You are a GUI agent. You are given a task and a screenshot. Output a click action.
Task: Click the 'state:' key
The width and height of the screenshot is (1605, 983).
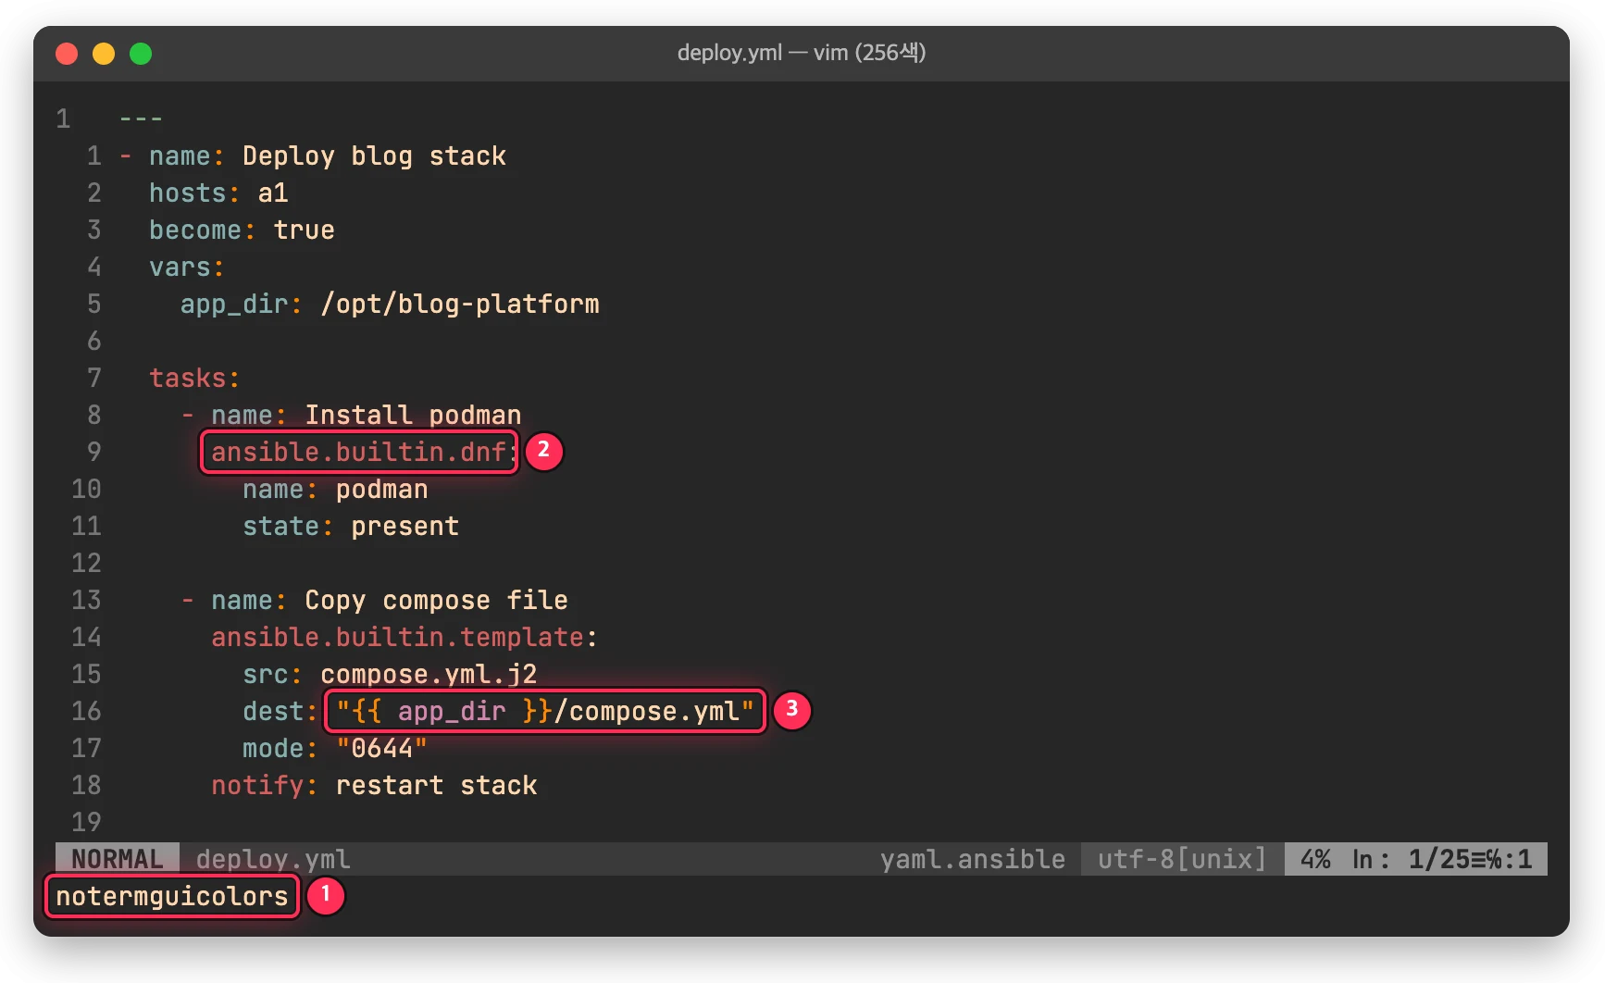(x=288, y=526)
